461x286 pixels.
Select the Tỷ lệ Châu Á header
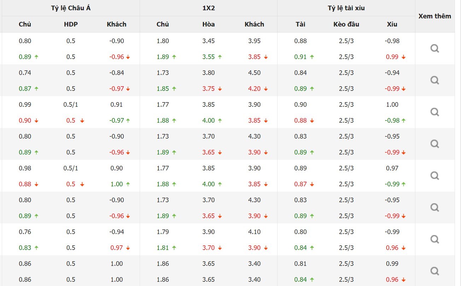(x=71, y=8)
